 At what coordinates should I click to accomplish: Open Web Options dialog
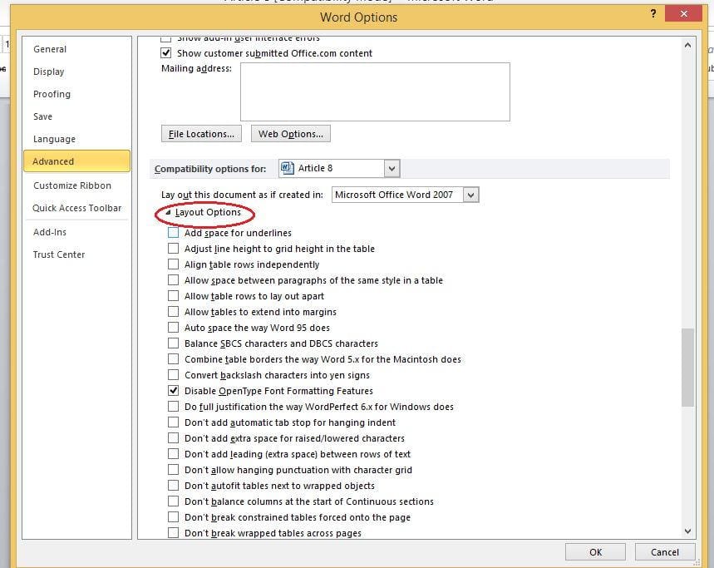click(x=290, y=134)
